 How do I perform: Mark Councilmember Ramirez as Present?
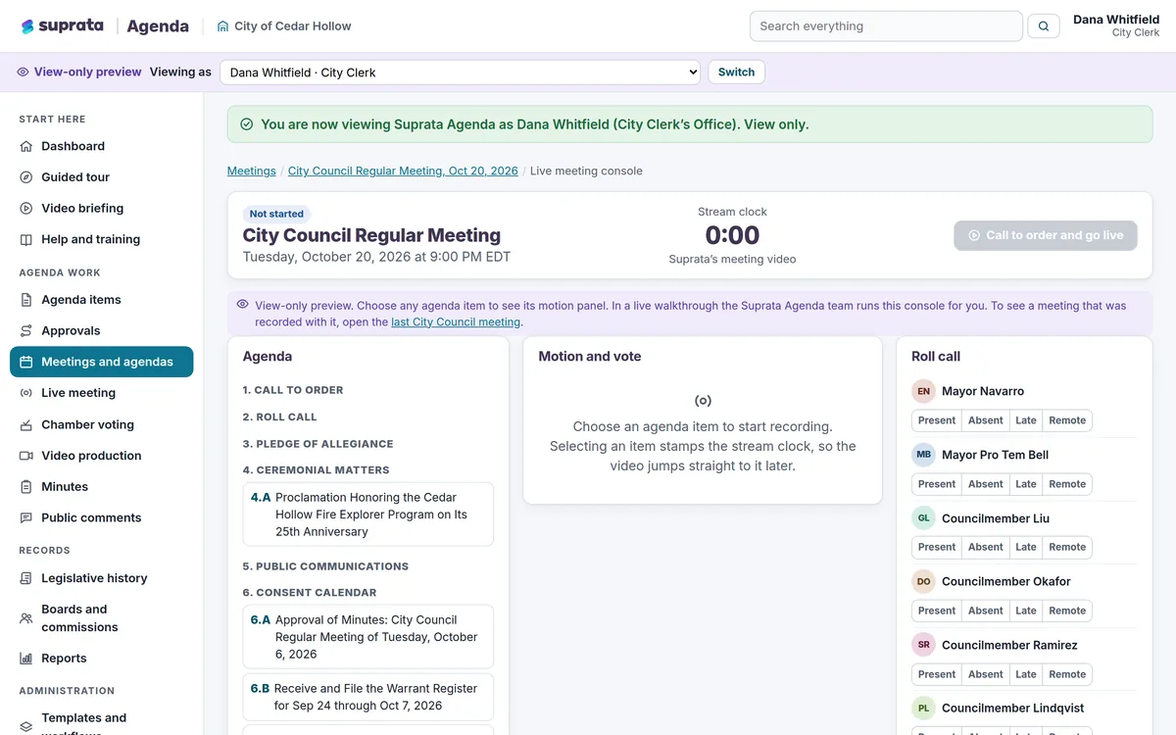tap(936, 674)
